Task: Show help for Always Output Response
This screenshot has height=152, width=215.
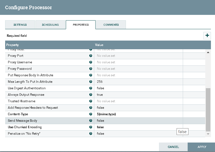Action: pyautogui.click(x=91, y=95)
